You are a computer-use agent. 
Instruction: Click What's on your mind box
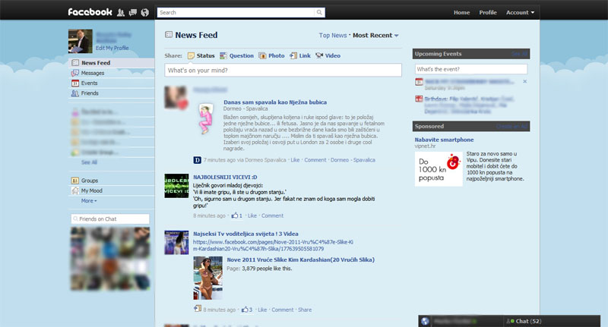pyautogui.click(x=283, y=70)
